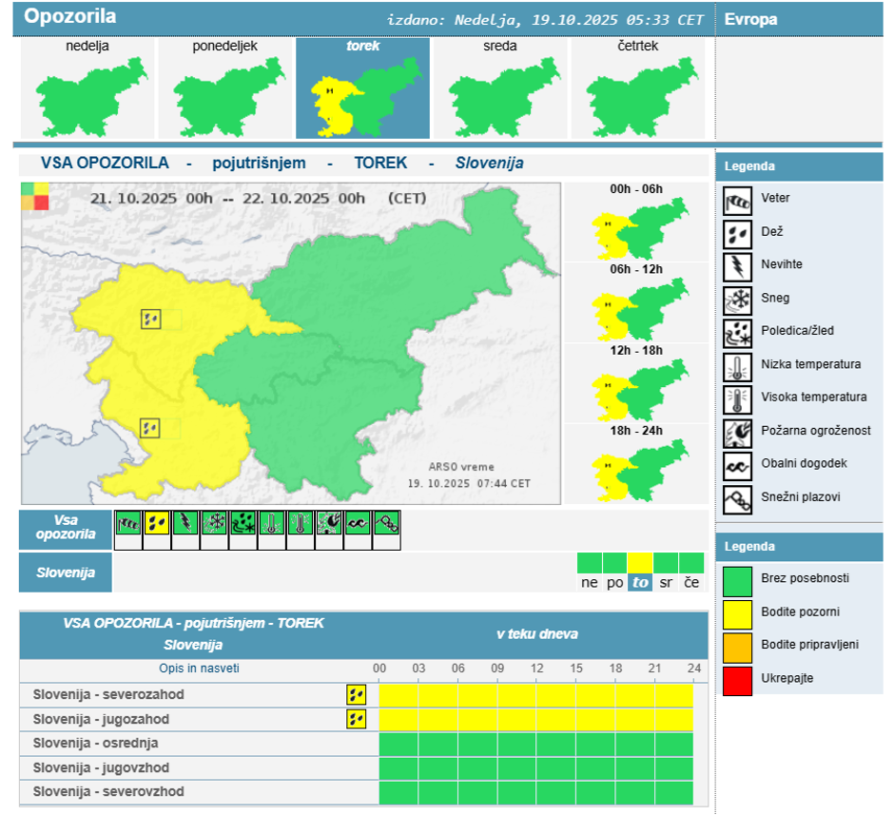Select the wind warning icon in the warnings row
The height and width of the screenshot is (815, 894).
click(127, 523)
